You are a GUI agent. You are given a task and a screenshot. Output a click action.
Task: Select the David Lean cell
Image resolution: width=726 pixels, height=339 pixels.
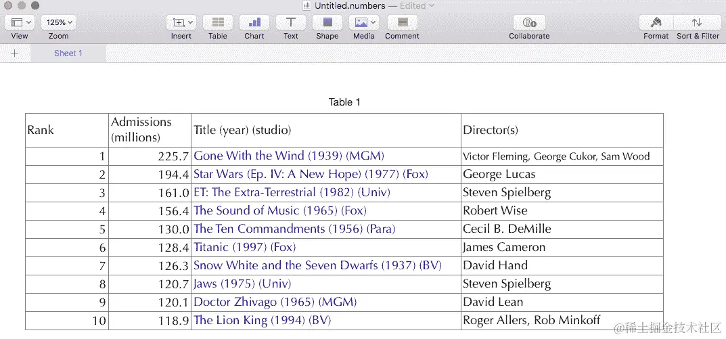[x=562, y=302]
